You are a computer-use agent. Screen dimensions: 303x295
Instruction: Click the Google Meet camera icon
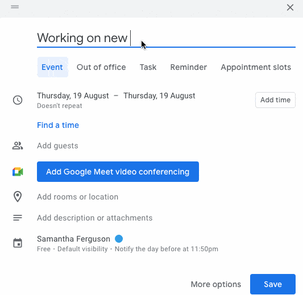[x=18, y=172]
